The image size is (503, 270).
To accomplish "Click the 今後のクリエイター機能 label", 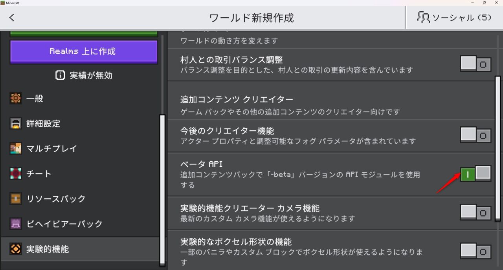I will coord(227,131).
